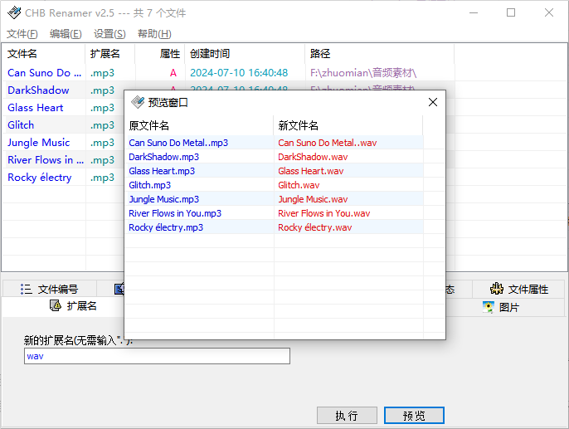
Task: Click the A attribute of Can Suno Do
Action: [x=173, y=72]
